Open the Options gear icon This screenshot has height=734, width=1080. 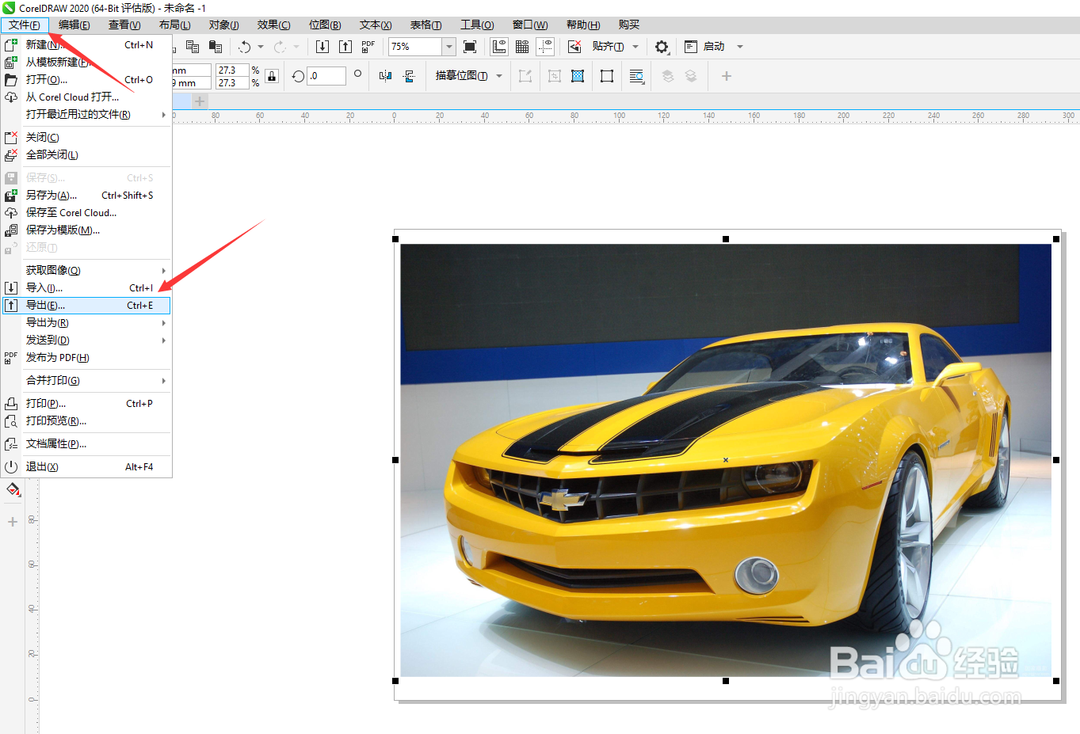(x=662, y=47)
